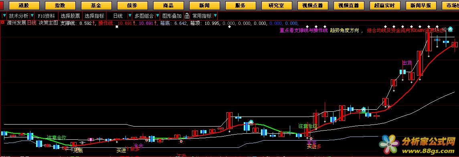
Task: Click the house marker near the mid-chart candle cluster
Action: (251, 122)
